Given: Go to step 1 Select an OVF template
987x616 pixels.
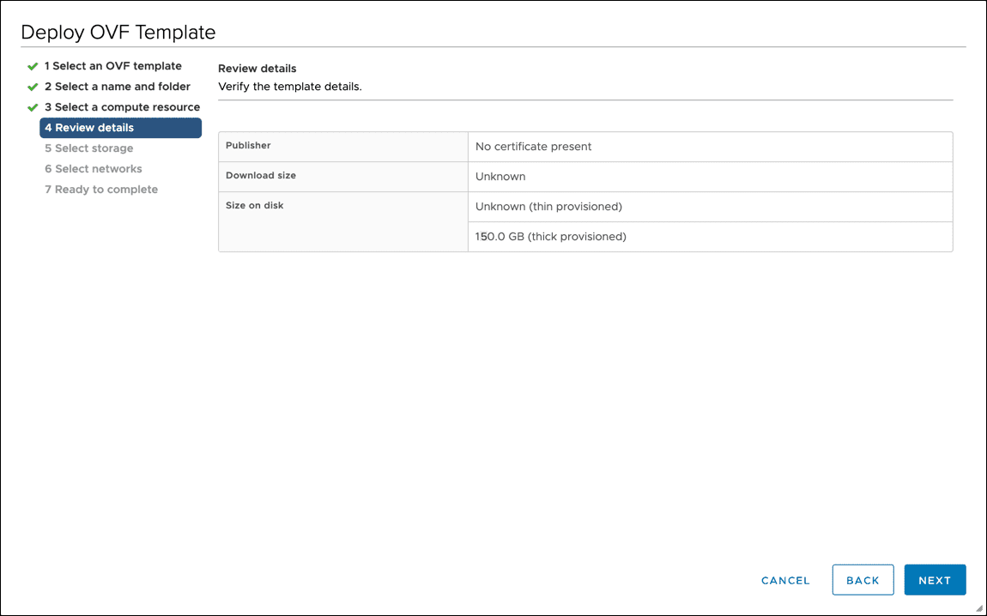Looking at the screenshot, I should click(112, 66).
